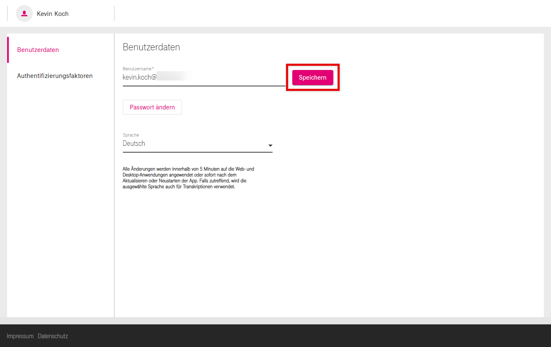551x347 pixels.
Task: Click the Benutzerdaten page heading
Action: [151, 47]
